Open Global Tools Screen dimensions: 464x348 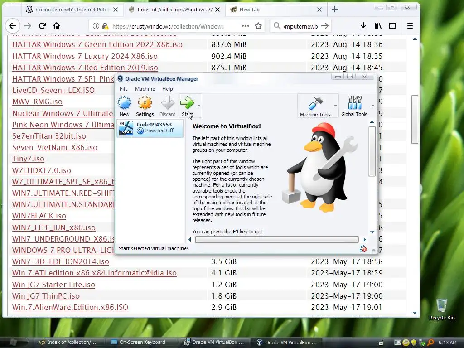tap(354, 106)
